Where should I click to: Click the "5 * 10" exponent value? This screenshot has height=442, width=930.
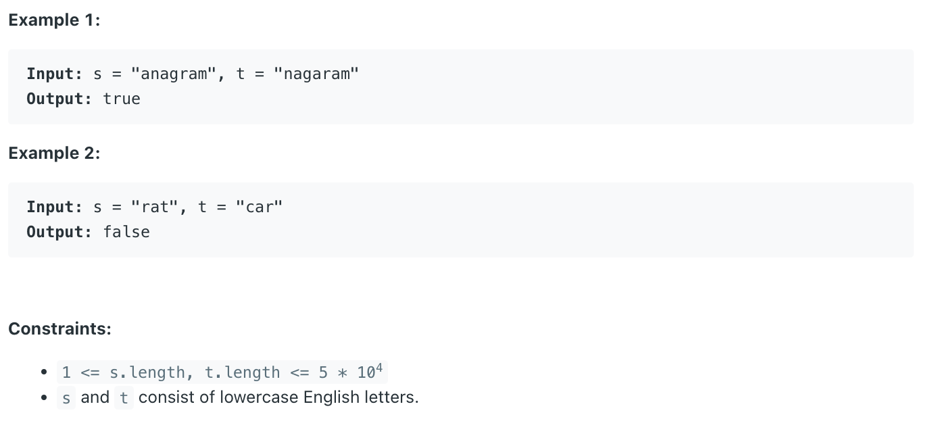pyautogui.click(x=351, y=372)
